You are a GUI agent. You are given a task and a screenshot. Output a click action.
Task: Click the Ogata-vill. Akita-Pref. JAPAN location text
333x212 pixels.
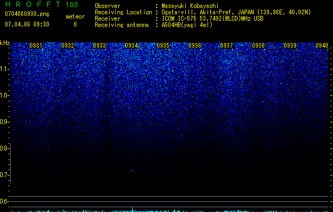coord(236,12)
